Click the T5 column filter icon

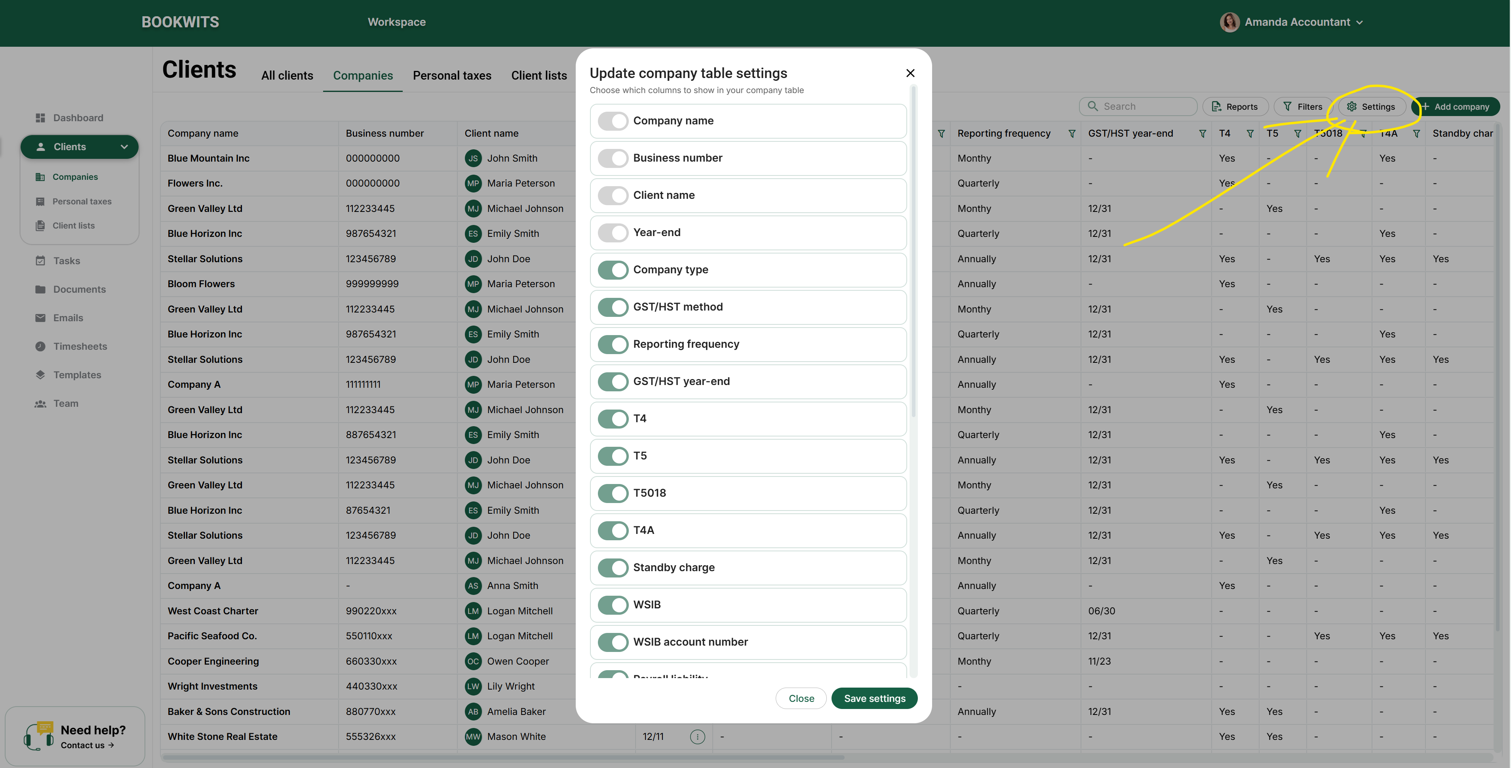pos(1298,134)
